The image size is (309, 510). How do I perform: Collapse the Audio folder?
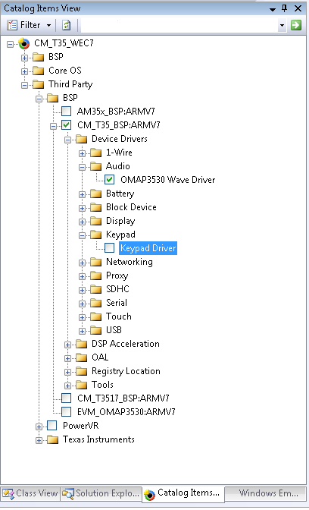coord(82,167)
